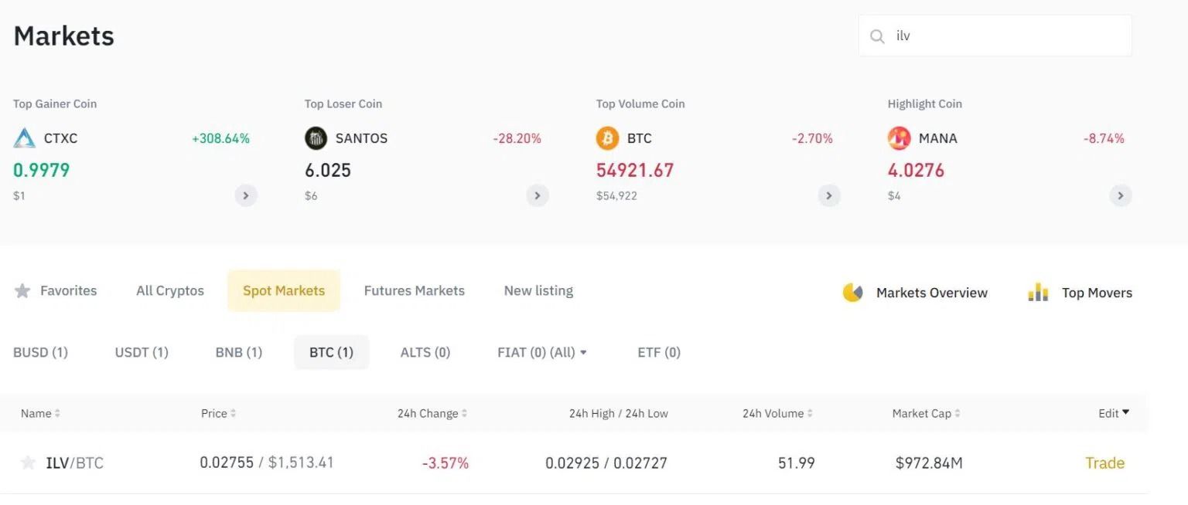This screenshot has height=505, width=1188.
Task: Switch to the New listing tab
Action: click(x=538, y=291)
